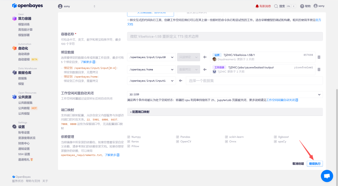
Task: Click the 选择一个数据集 input field
Action: point(254,81)
